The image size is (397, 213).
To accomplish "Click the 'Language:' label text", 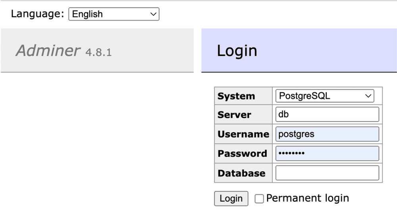I will 37,14.
